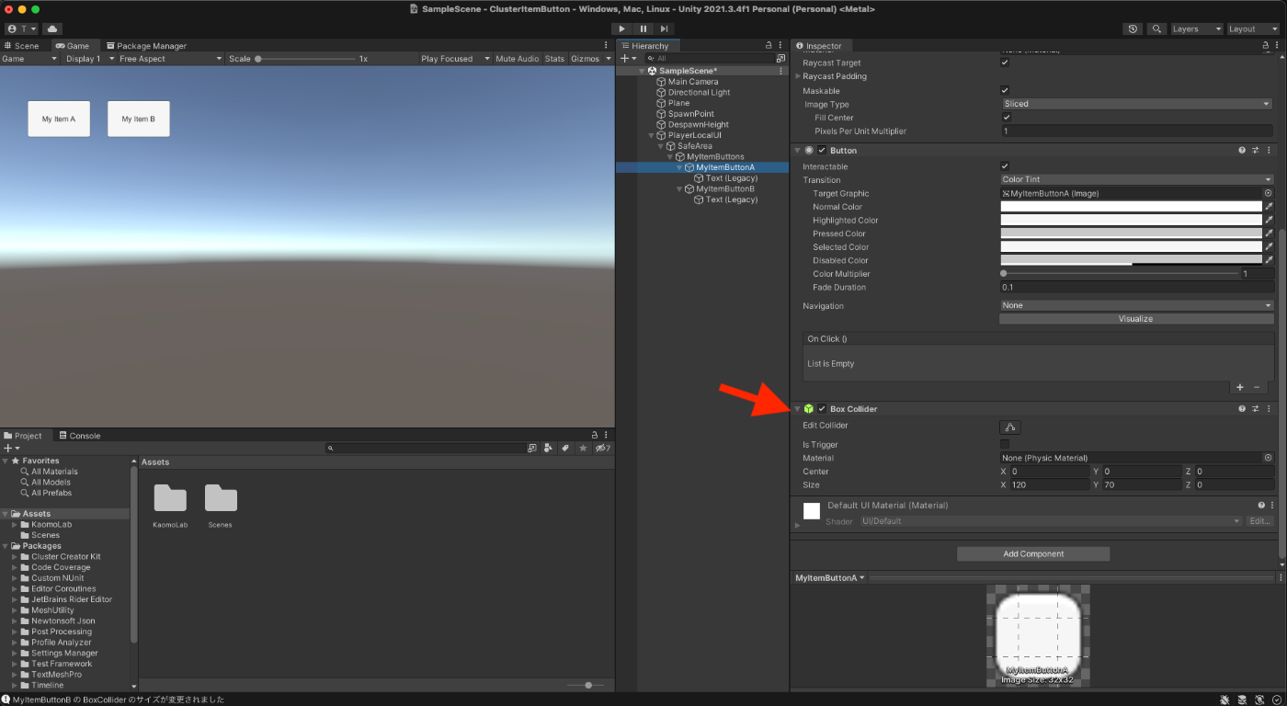Use eyedropper for Pressed Color
1287x706 pixels.
click(x=1269, y=233)
